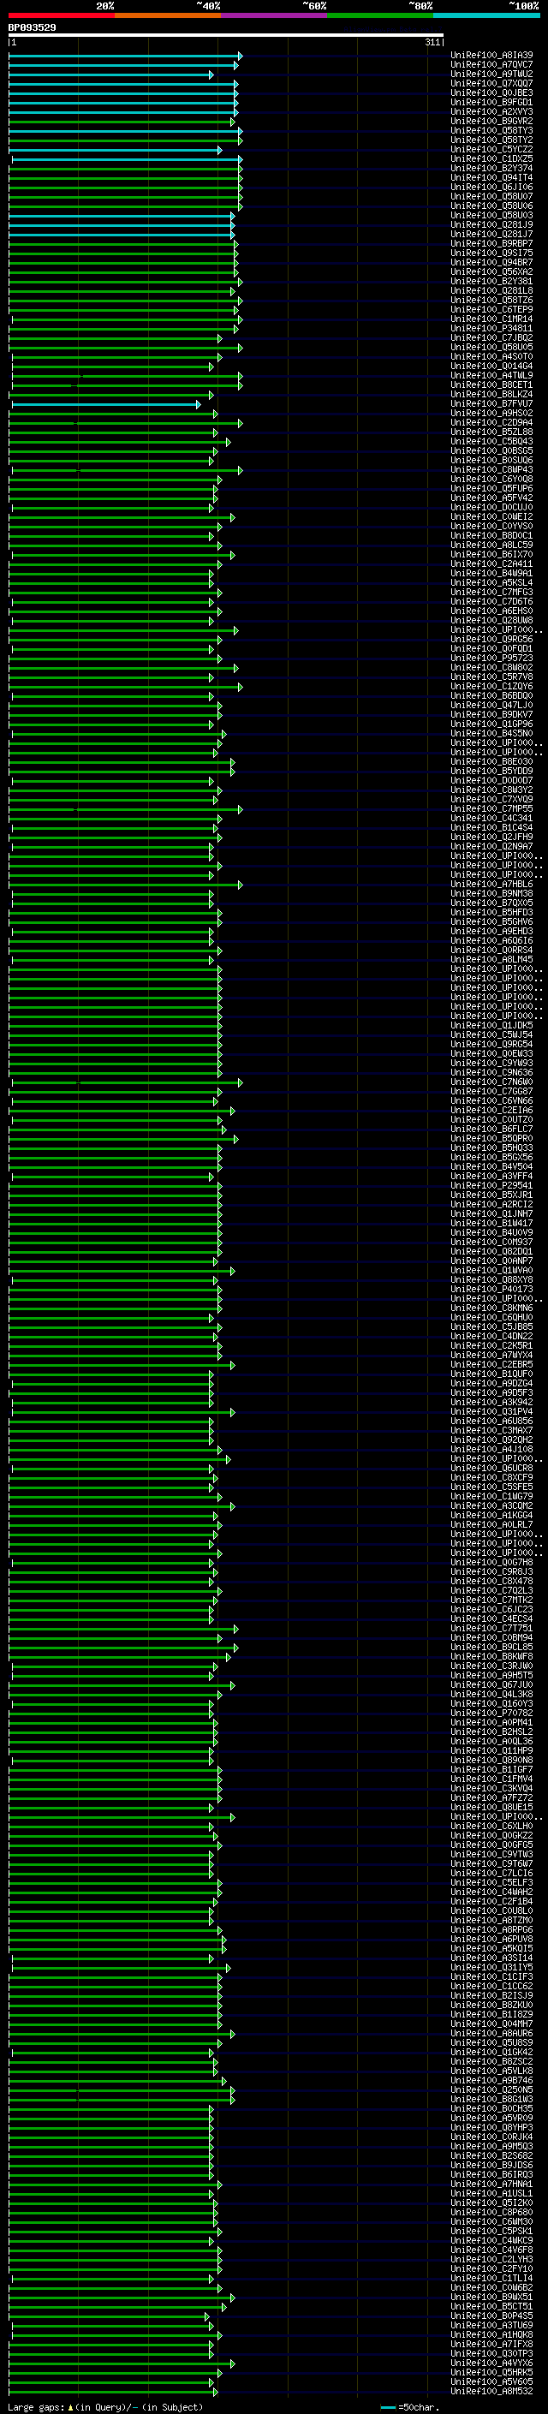
Task: Select label UniRef100_Q47LJ0
Action: pos(491,706)
